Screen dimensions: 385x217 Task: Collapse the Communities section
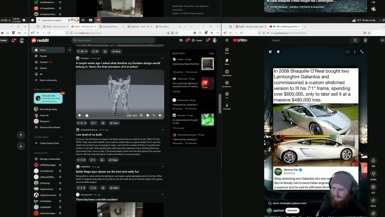coord(61,153)
